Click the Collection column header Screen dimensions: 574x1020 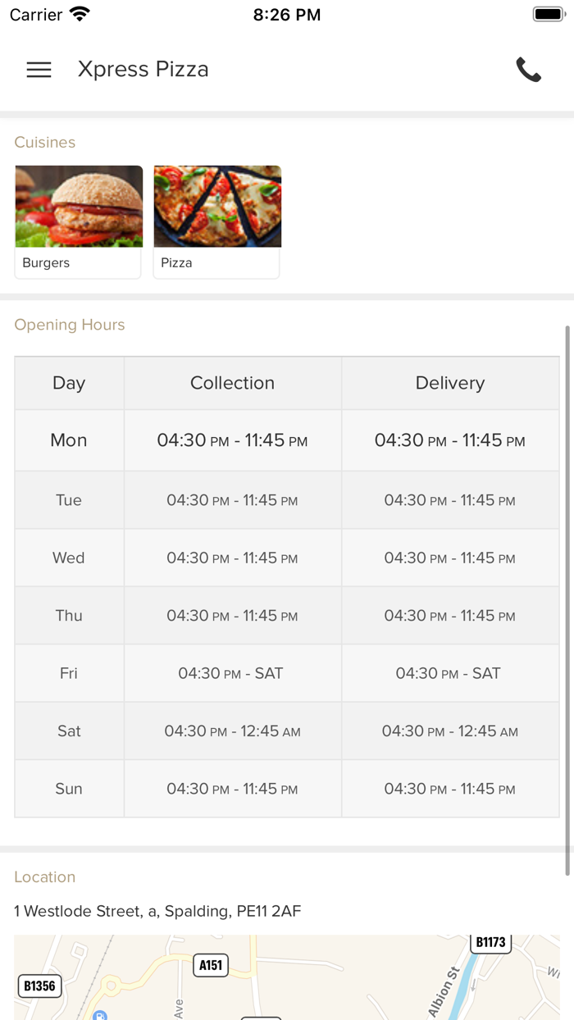coord(232,383)
